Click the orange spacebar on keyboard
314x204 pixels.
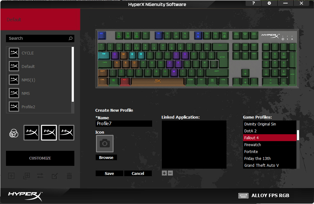click(x=157, y=82)
